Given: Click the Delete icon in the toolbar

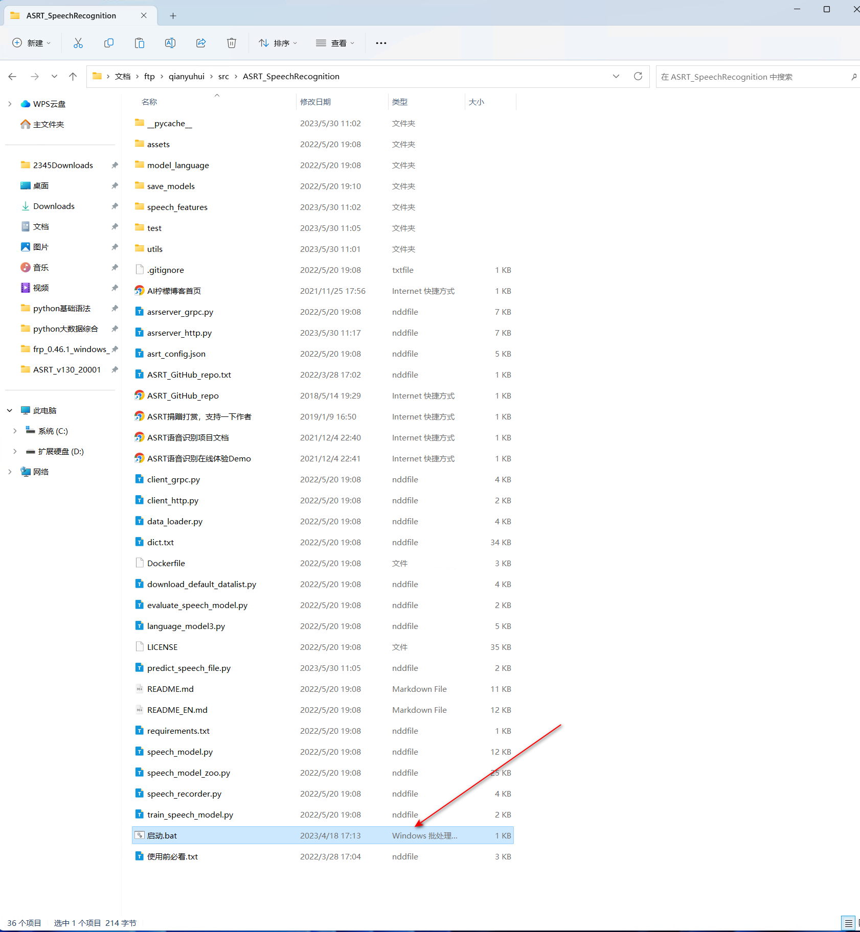Looking at the screenshot, I should point(231,43).
